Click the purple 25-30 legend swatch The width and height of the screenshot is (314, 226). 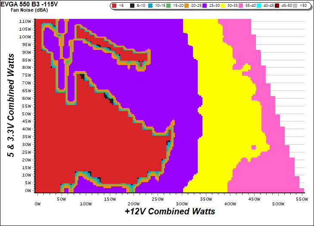coord(205,6)
